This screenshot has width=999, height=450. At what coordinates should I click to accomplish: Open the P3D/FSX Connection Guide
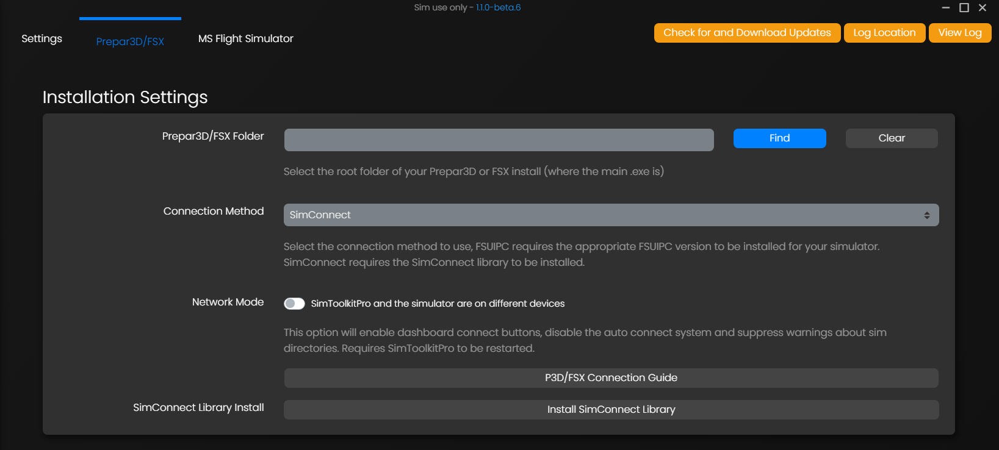[x=611, y=378]
